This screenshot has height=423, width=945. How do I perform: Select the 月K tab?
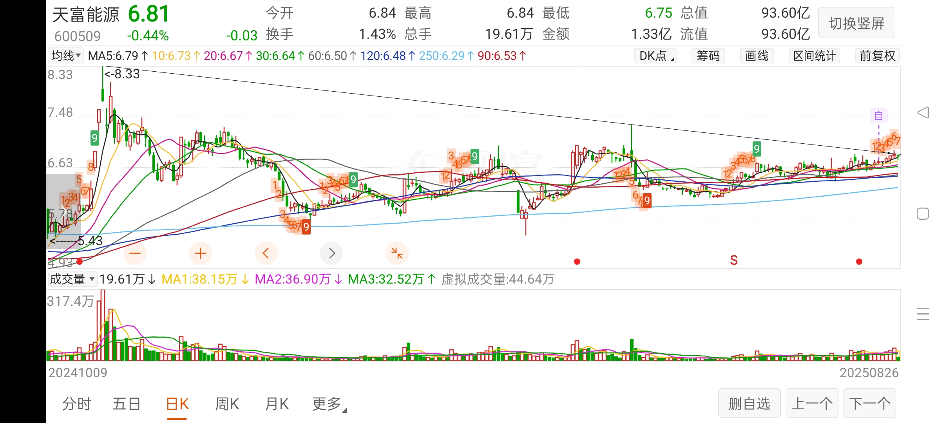tap(277, 404)
